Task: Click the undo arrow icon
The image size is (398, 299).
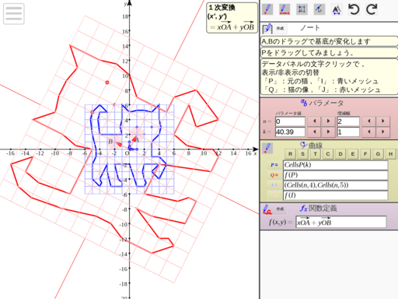Action: (x=354, y=9)
